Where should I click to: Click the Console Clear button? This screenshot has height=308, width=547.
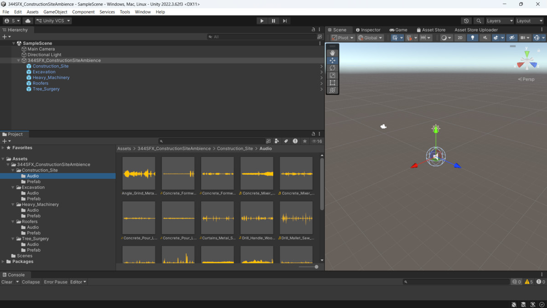click(7, 282)
